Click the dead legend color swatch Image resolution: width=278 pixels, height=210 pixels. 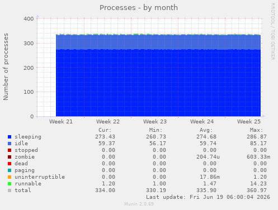[10, 164]
